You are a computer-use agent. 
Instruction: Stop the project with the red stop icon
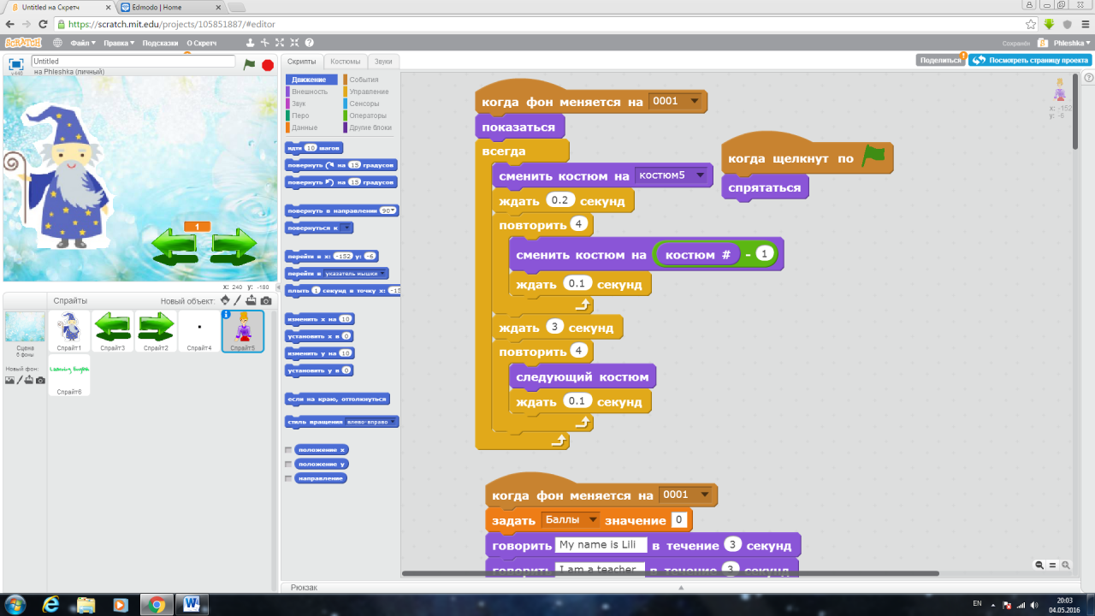(x=268, y=64)
